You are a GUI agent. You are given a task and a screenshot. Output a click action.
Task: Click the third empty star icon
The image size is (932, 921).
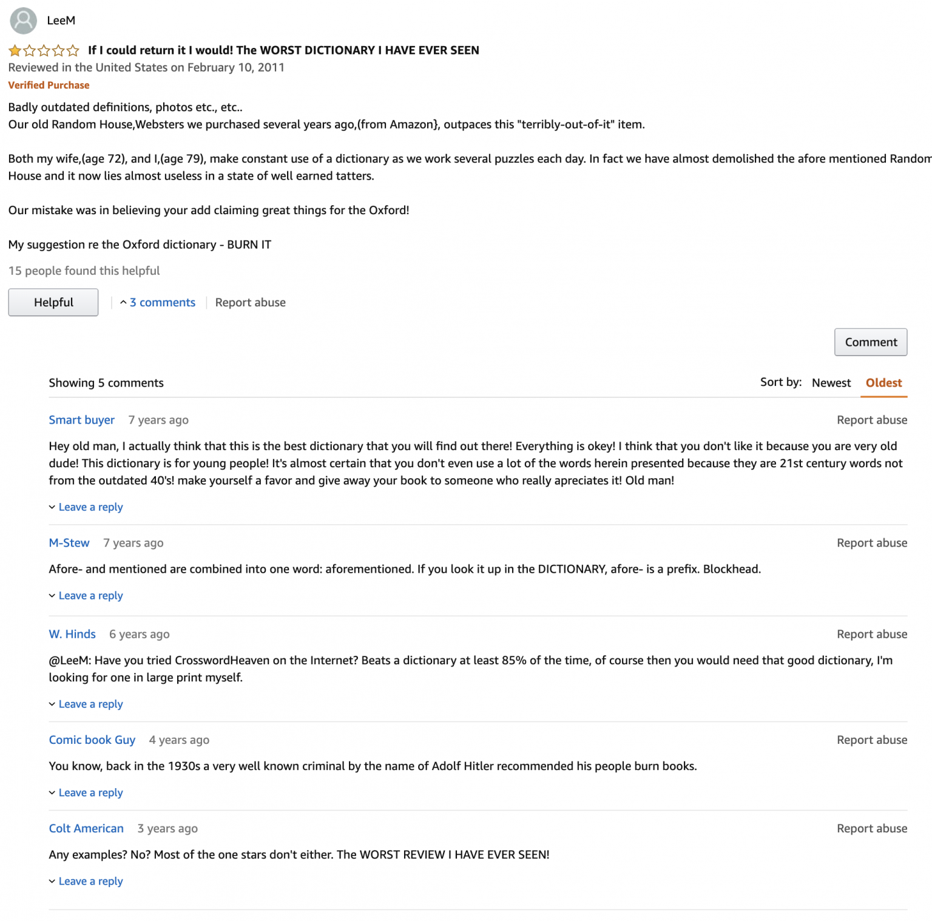pos(44,50)
